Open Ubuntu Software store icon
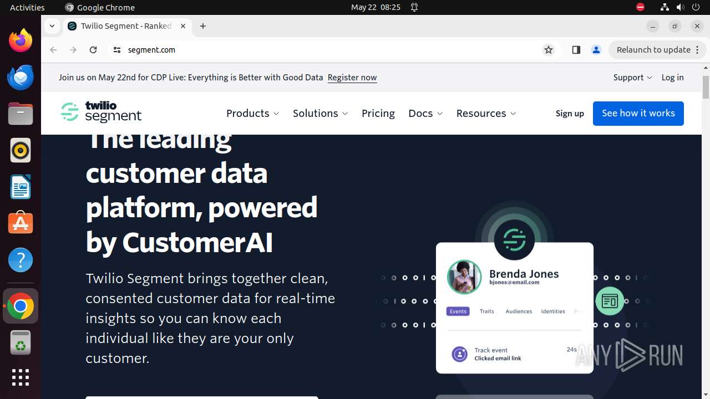This screenshot has width=710, height=399. click(x=21, y=223)
